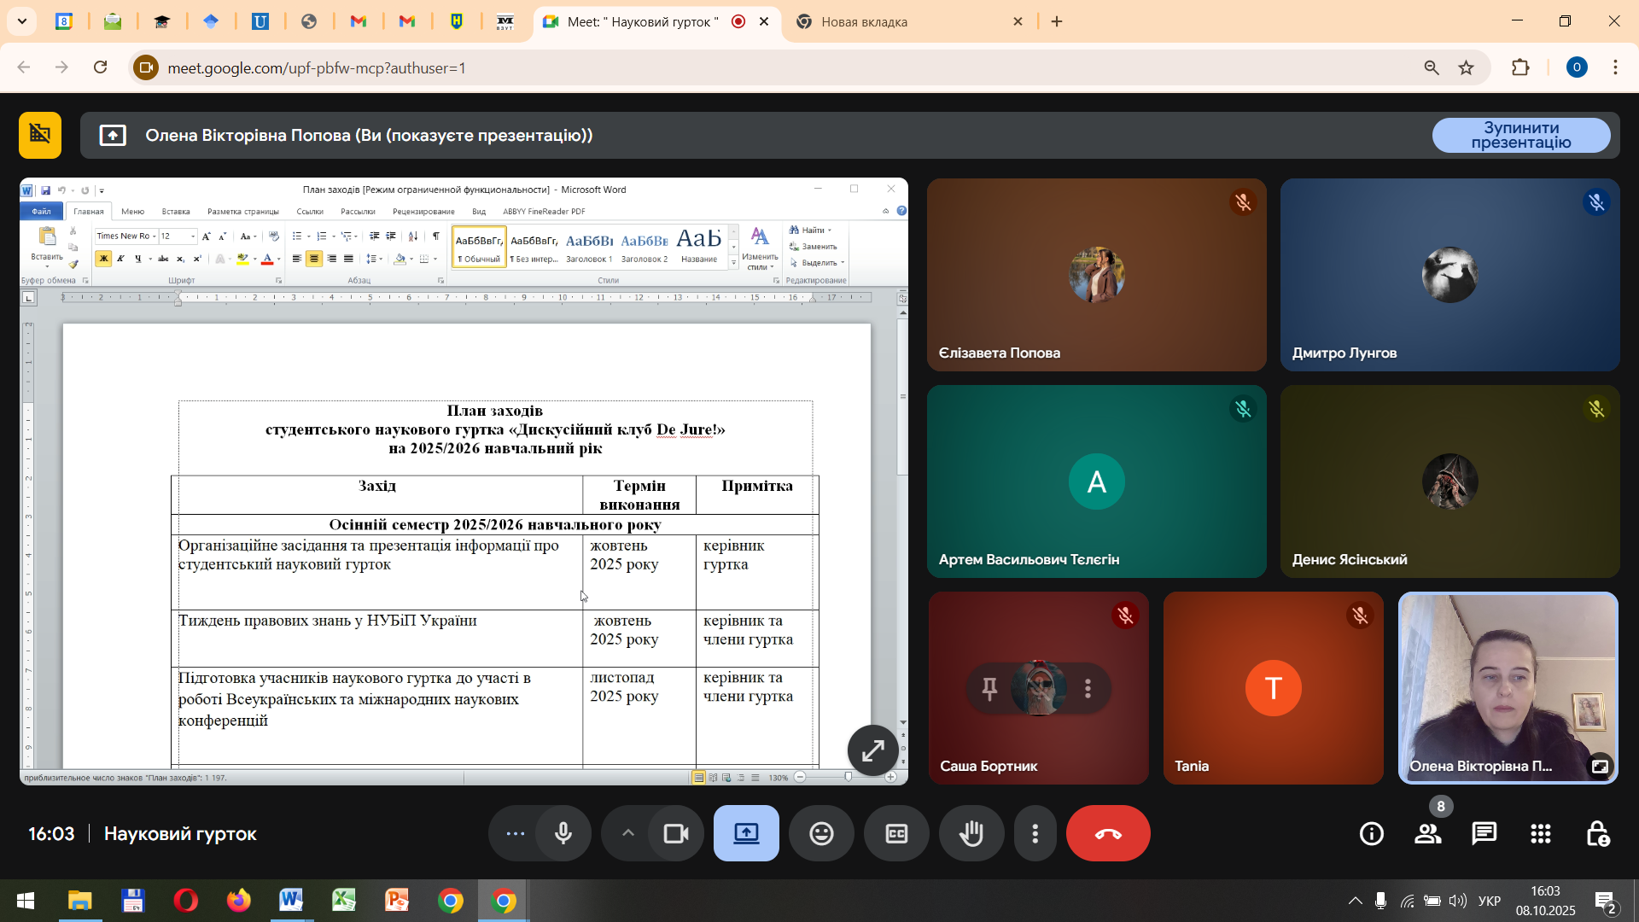Click the present screen button

click(x=746, y=834)
